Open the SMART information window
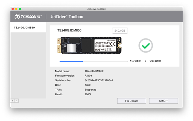The image size is (193, 121). [x=163, y=101]
